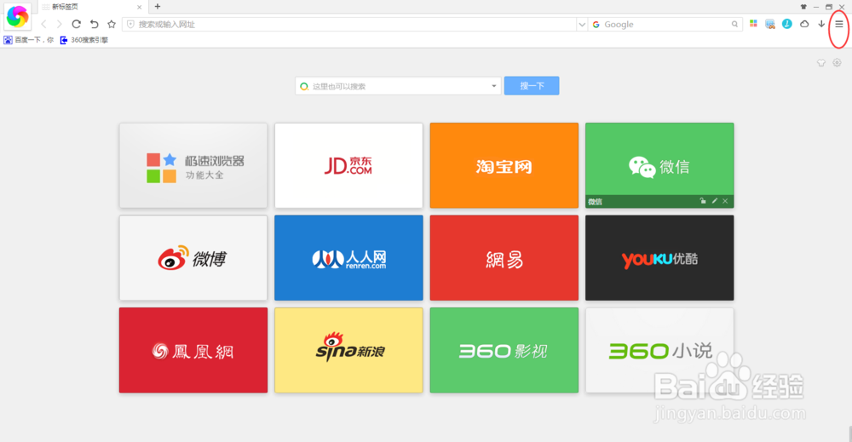
Task: Open the game screen toolbar icon
Action: point(770,24)
